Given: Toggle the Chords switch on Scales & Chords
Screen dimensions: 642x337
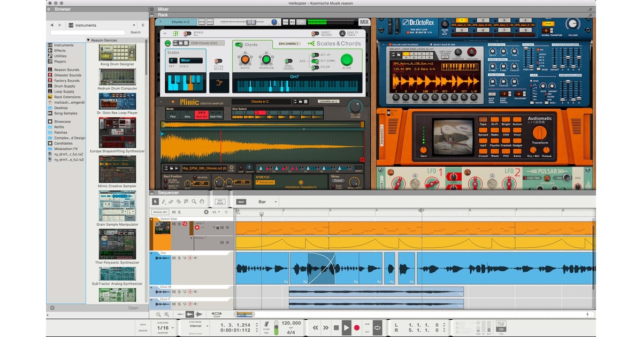Looking at the screenshot, I should (x=239, y=44).
